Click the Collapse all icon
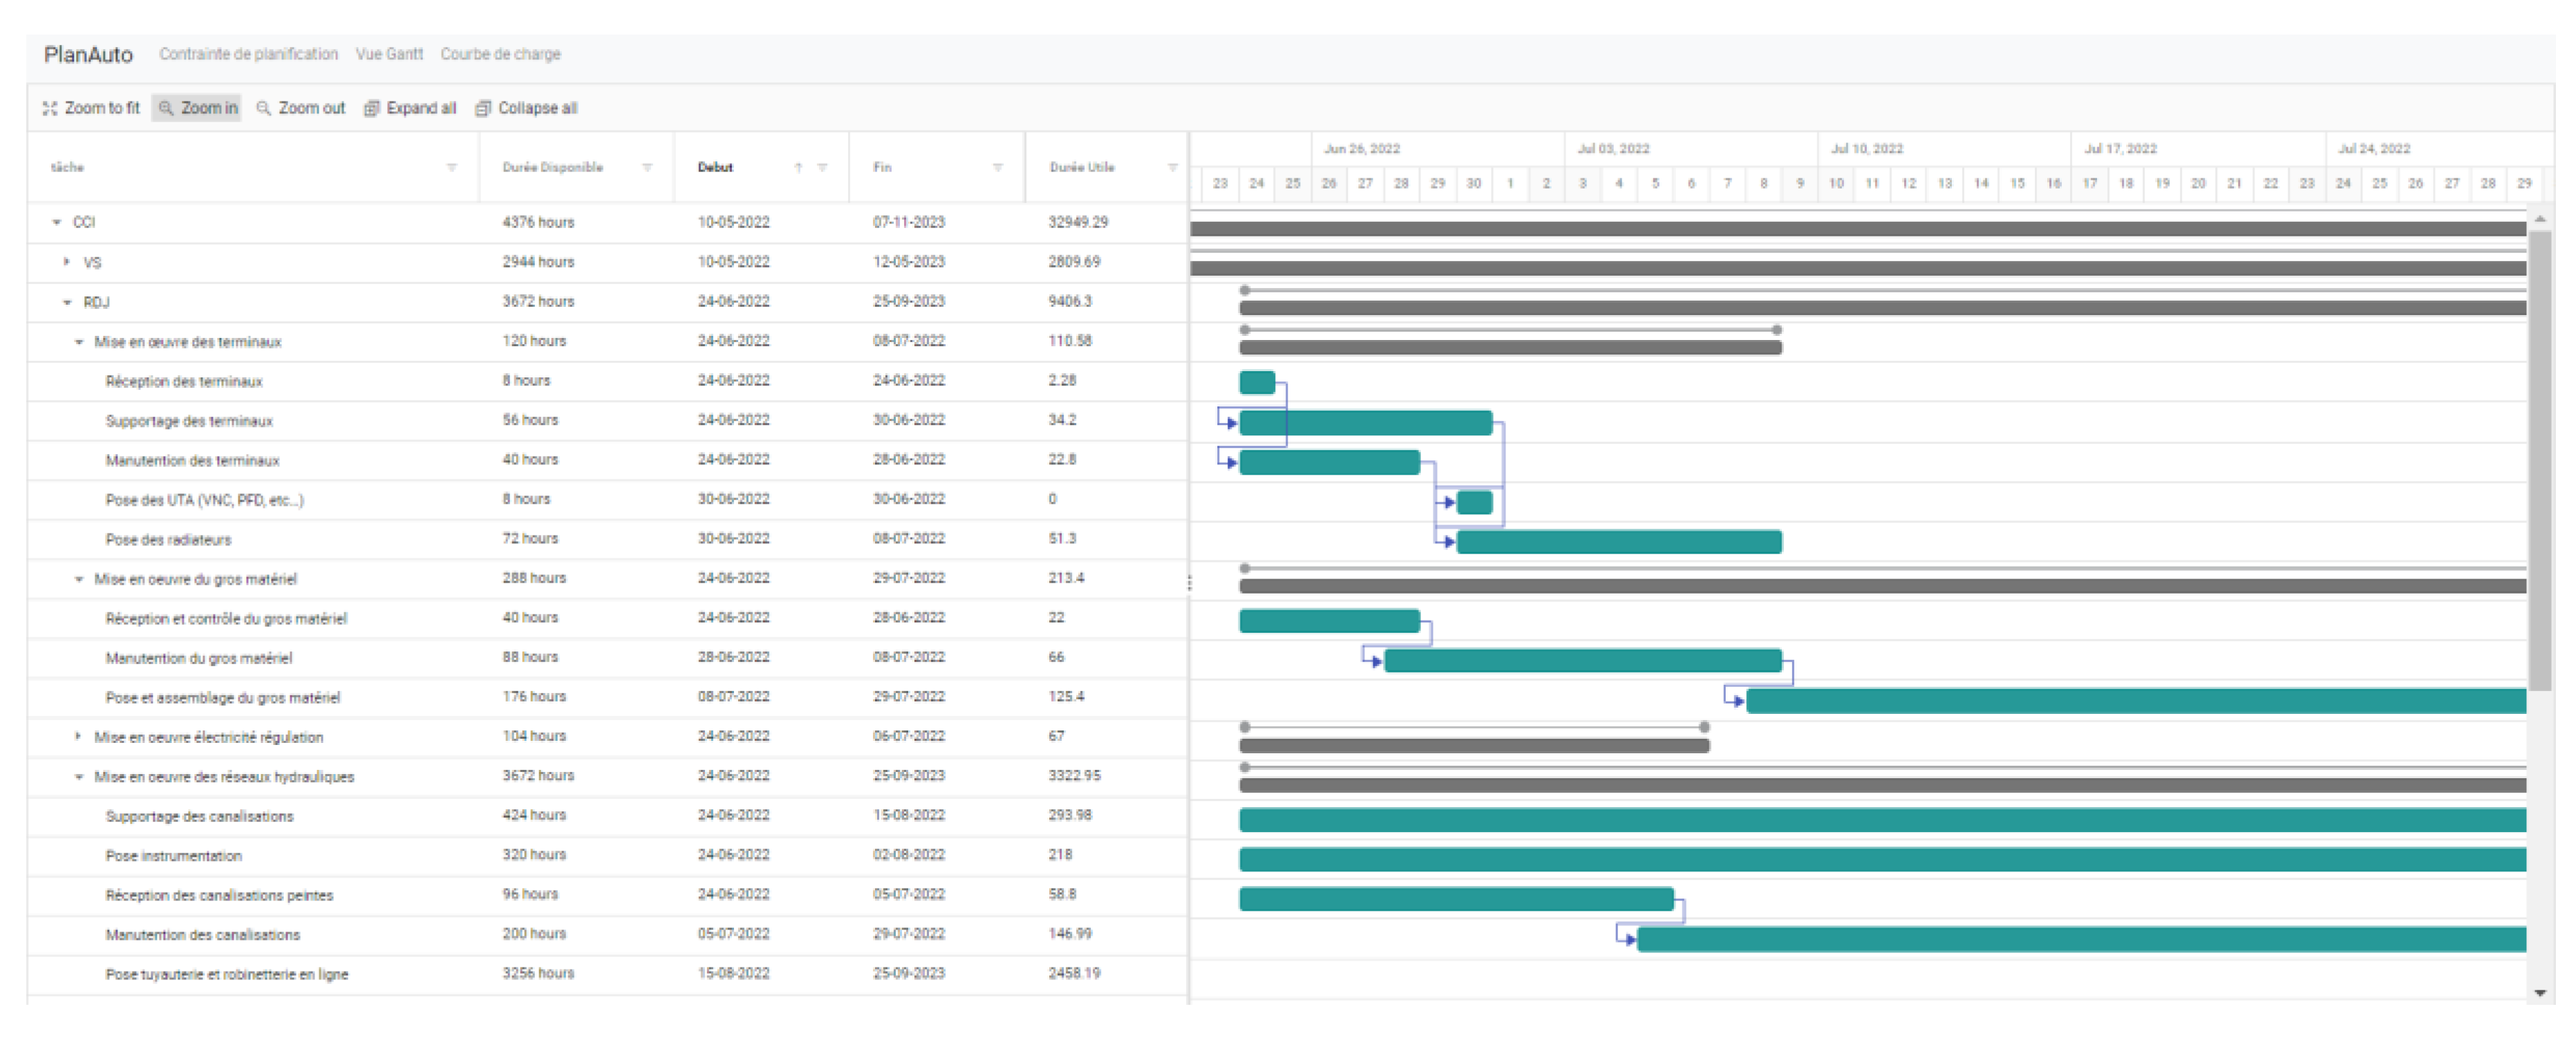The height and width of the screenshot is (1038, 2576). click(483, 108)
